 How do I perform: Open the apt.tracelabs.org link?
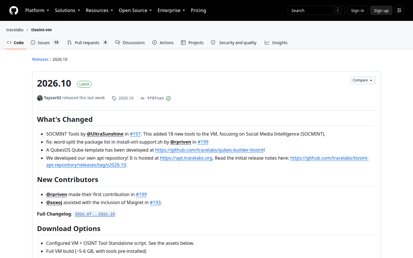pos(186,158)
